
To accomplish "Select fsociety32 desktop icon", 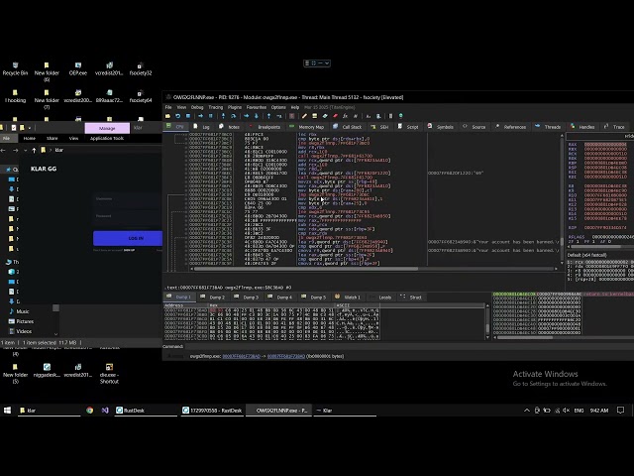I will coord(141,69).
